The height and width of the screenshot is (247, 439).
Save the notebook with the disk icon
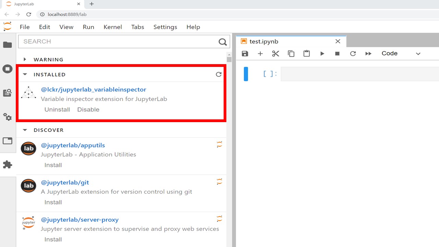[x=245, y=54]
